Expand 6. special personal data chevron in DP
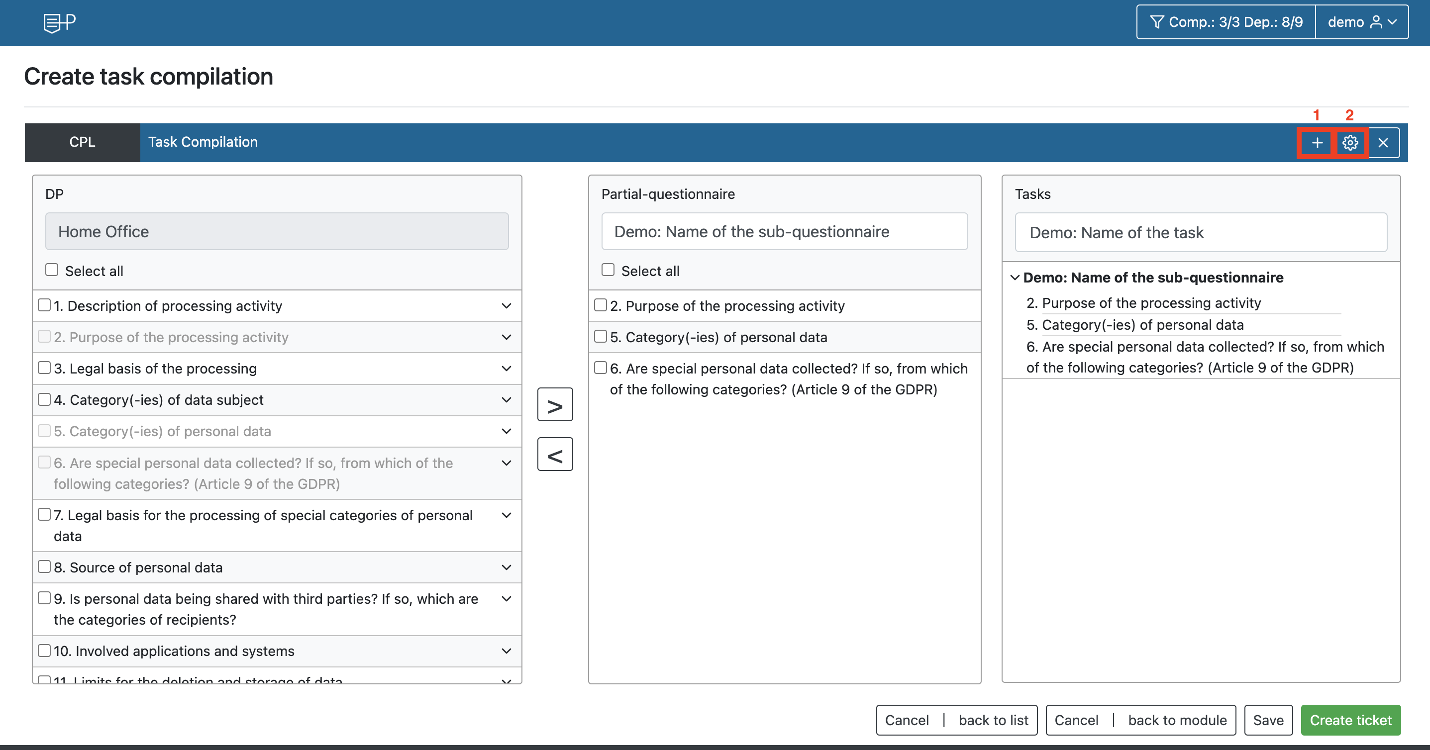The height and width of the screenshot is (750, 1430). tap(507, 463)
